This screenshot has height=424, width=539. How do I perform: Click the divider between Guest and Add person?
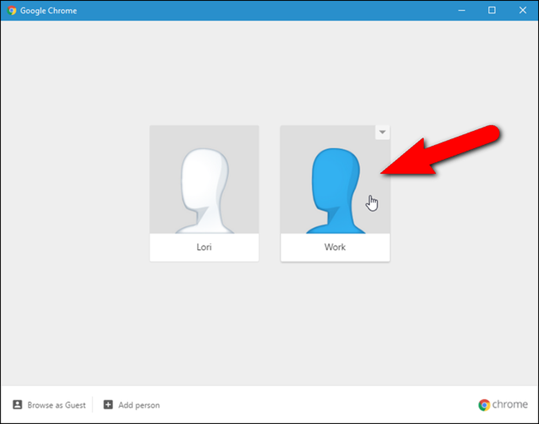coord(93,405)
